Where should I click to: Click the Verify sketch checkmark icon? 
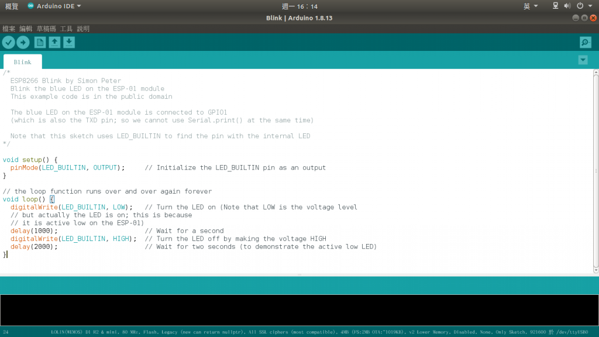8,42
